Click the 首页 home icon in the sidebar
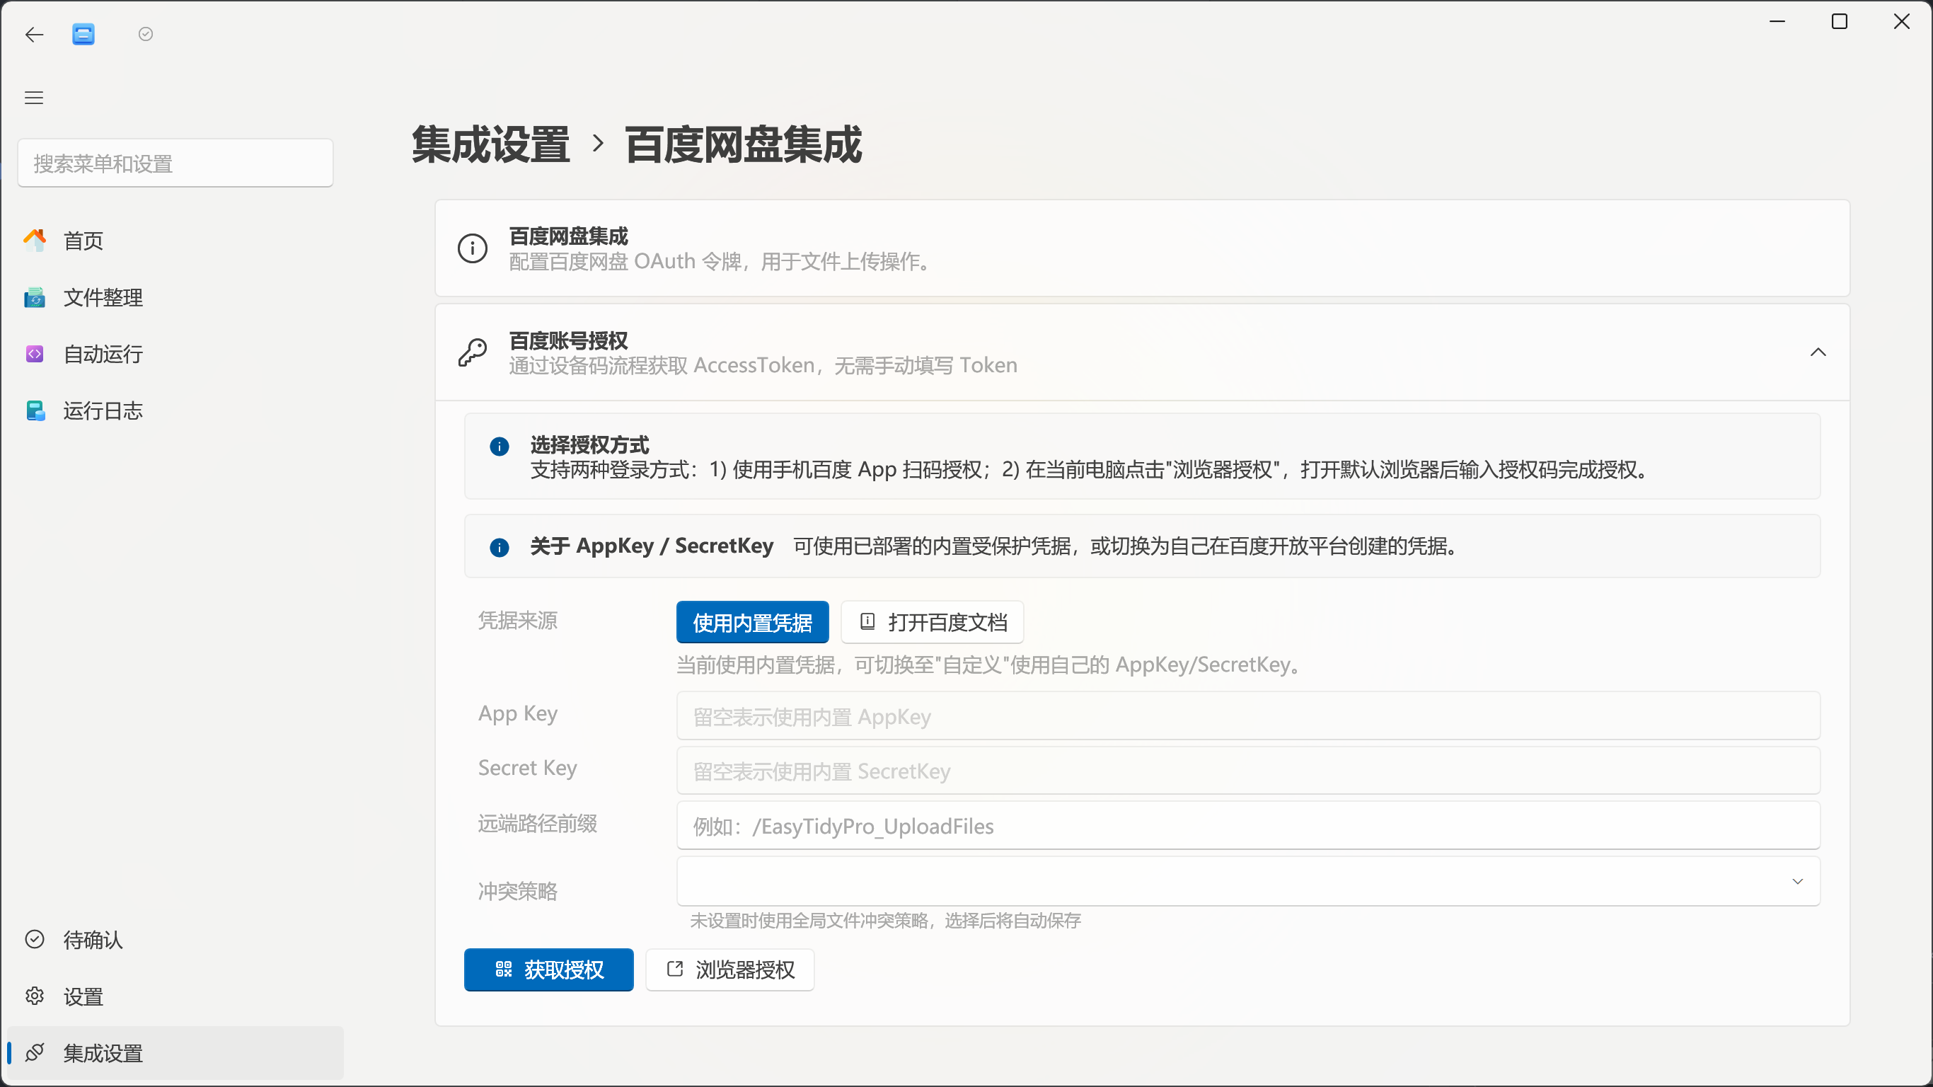The width and height of the screenshot is (1933, 1087). (35, 240)
